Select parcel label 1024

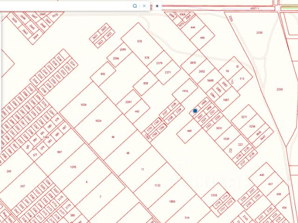click(x=98, y=121)
